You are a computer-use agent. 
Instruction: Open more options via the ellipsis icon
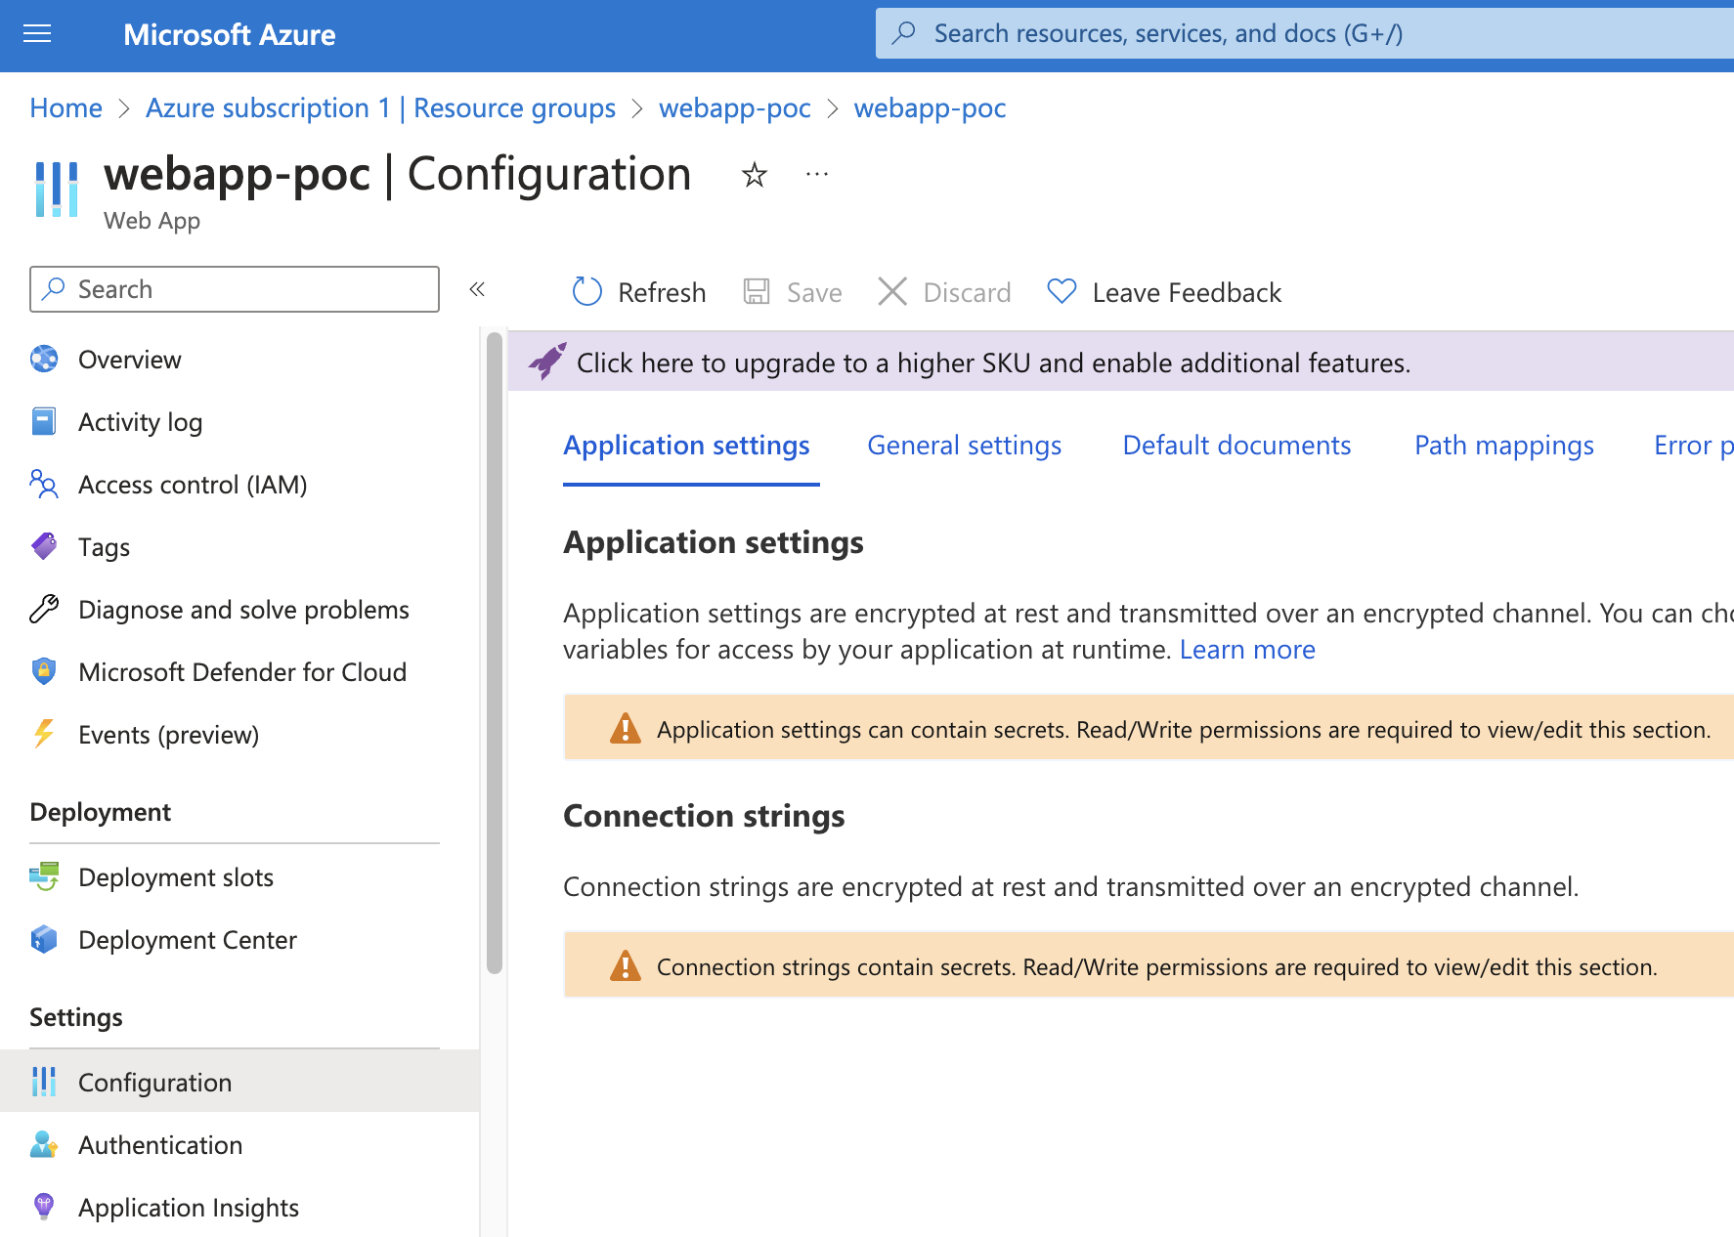[817, 174]
